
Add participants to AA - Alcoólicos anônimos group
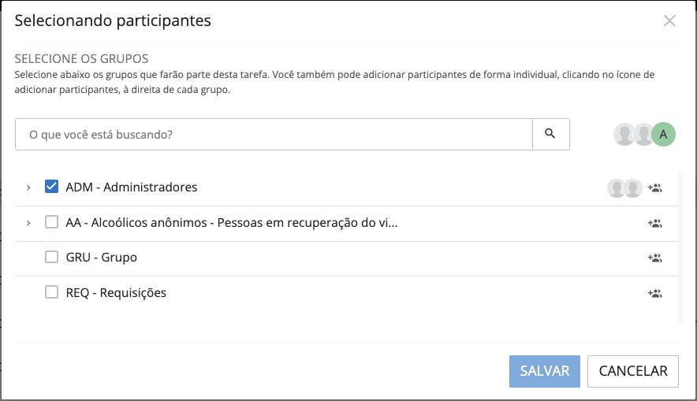[654, 223]
